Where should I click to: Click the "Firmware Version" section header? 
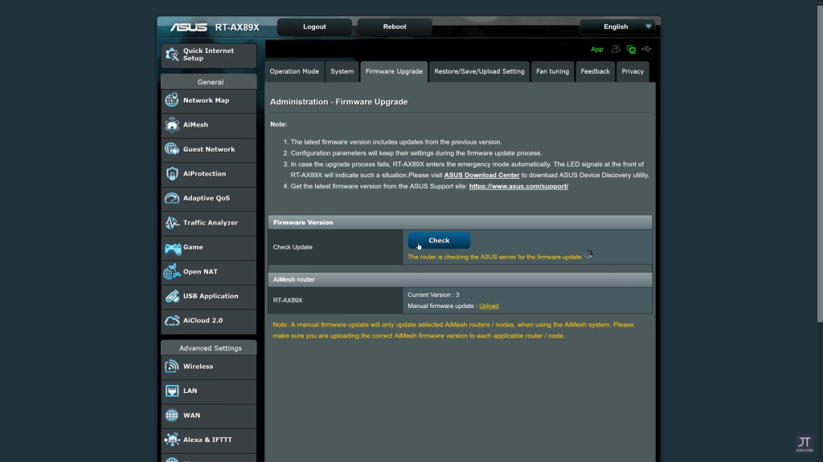pos(460,223)
